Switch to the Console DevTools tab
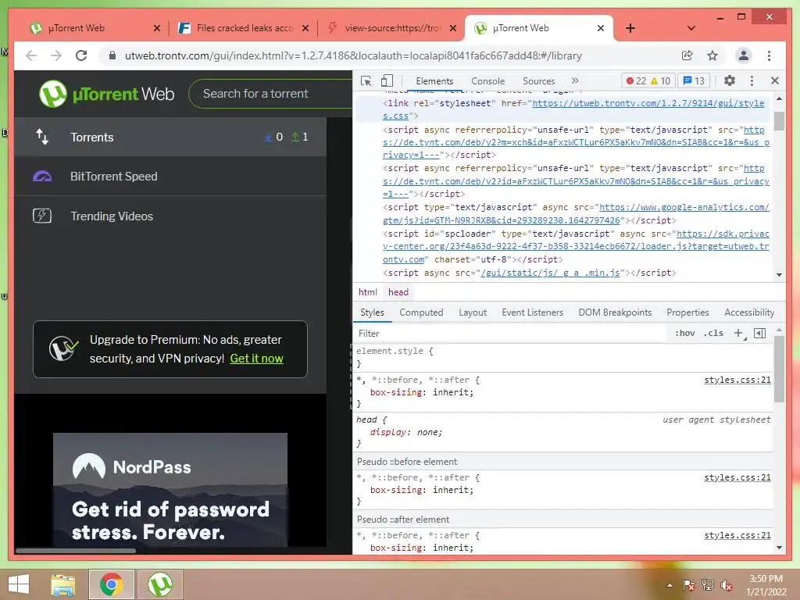This screenshot has height=600, width=800. click(x=487, y=81)
